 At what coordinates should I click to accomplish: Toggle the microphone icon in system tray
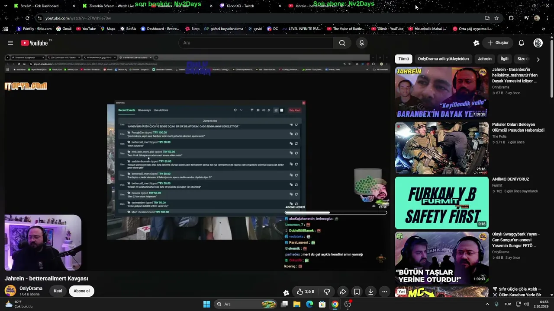[496, 304]
